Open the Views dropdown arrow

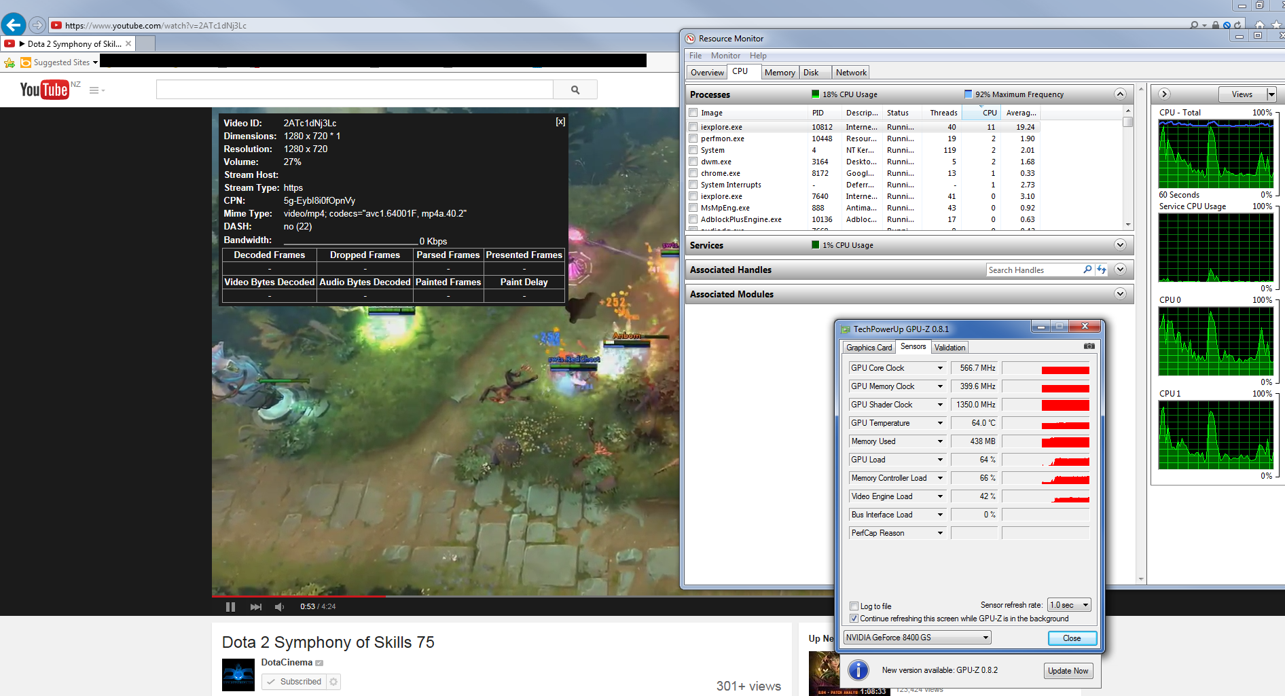click(1271, 94)
